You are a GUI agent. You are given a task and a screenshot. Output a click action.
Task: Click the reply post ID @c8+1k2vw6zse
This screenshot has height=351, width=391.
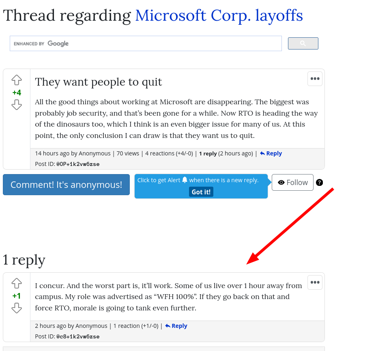(x=78, y=336)
